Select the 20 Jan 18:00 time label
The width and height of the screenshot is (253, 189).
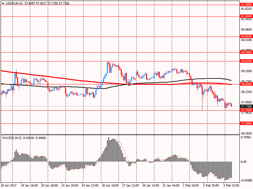(x=50, y=186)
